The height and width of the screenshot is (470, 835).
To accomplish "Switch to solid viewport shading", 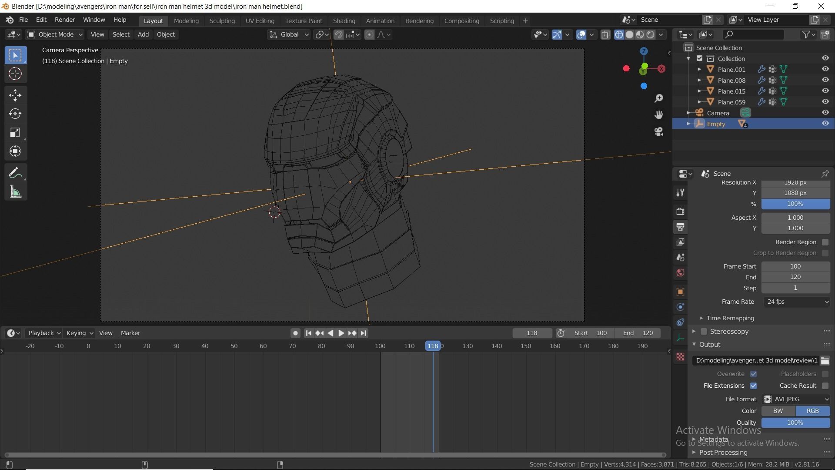I will pyautogui.click(x=629, y=35).
